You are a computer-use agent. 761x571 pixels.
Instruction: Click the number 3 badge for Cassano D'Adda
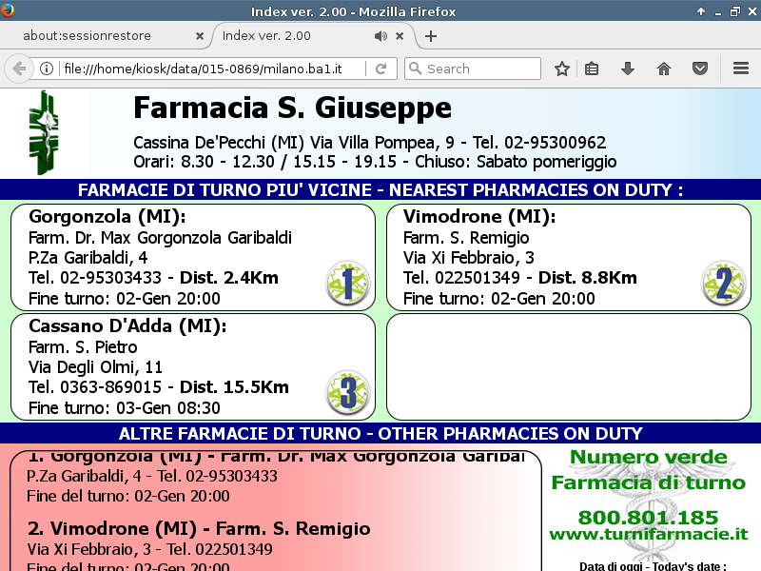click(x=346, y=392)
